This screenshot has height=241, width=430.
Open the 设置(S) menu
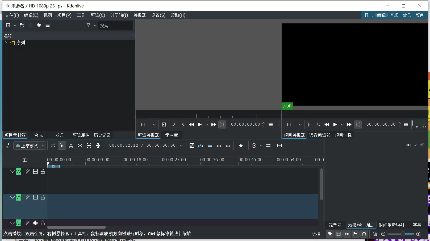point(158,15)
